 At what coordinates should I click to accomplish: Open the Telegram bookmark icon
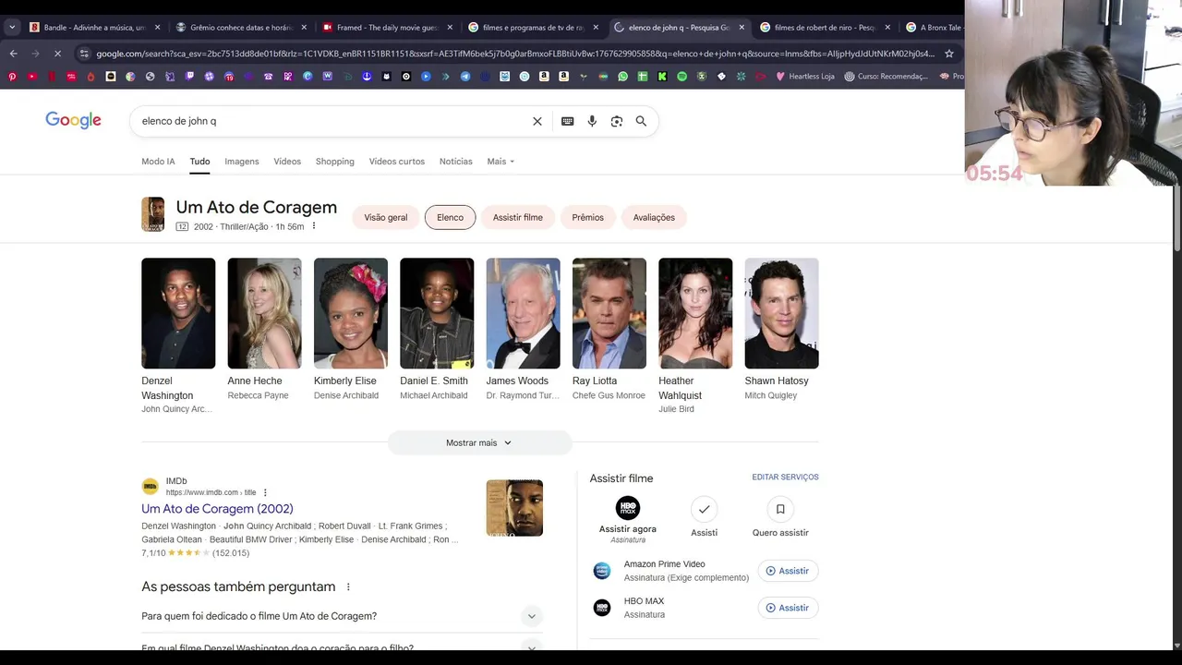click(x=465, y=77)
